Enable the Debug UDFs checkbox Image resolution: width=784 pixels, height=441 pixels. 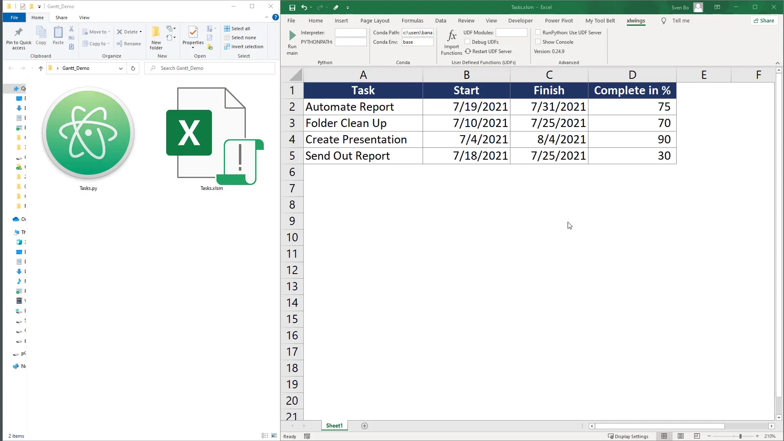tap(467, 41)
